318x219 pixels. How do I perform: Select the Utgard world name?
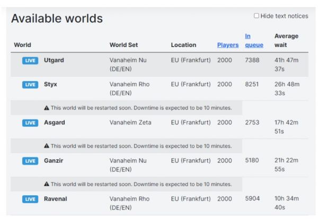54,60
